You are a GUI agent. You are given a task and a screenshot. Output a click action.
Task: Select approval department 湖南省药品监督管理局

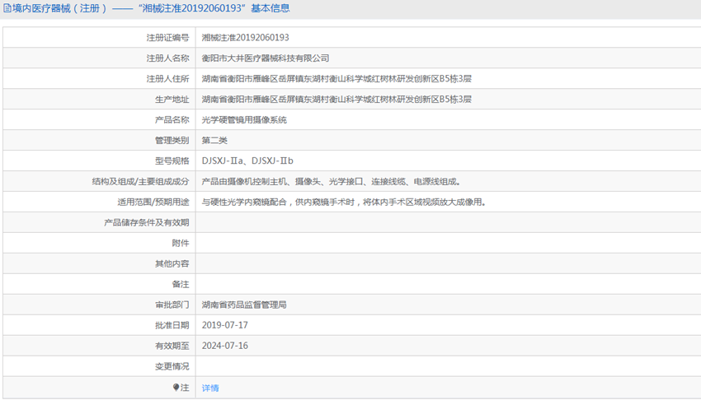pos(244,305)
